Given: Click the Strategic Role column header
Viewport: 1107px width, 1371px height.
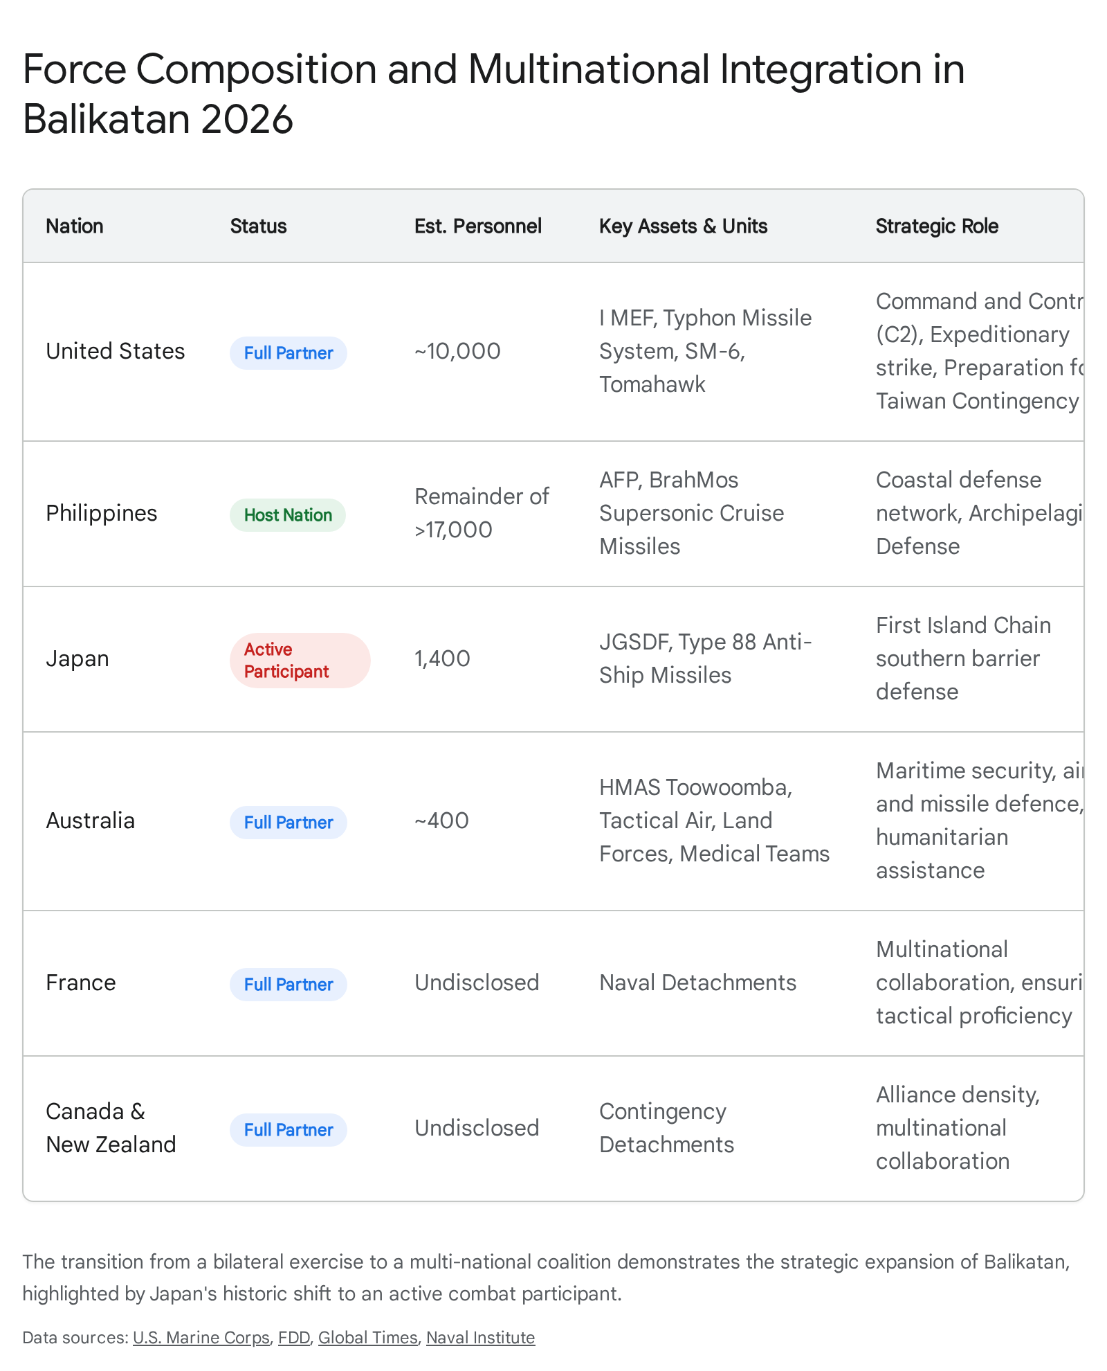Looking at the screenshot, I should 937,226.
